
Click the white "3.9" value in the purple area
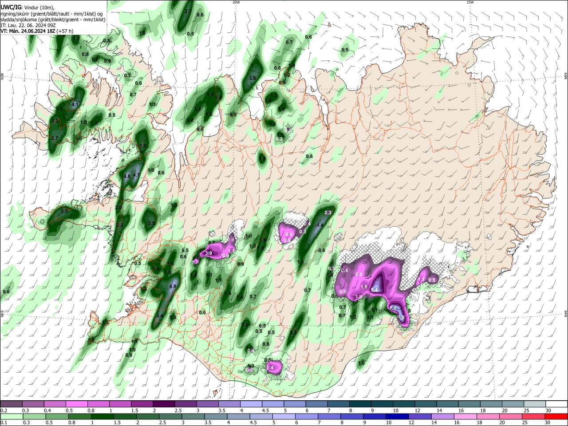[x=209, y=253]
